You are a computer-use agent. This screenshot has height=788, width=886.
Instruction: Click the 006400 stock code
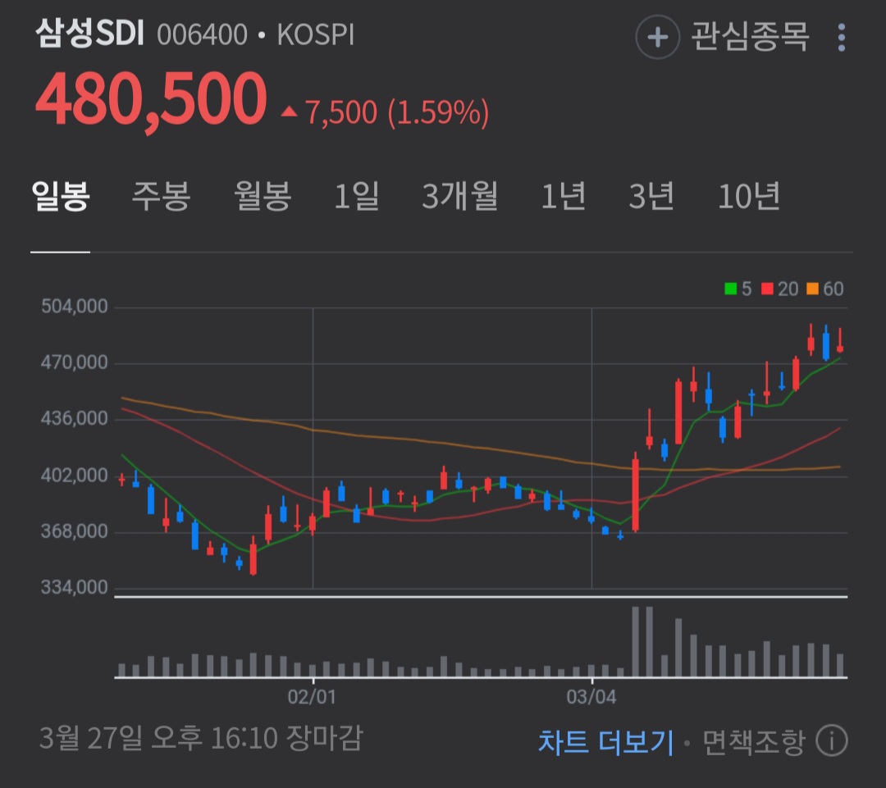point(203,35)
